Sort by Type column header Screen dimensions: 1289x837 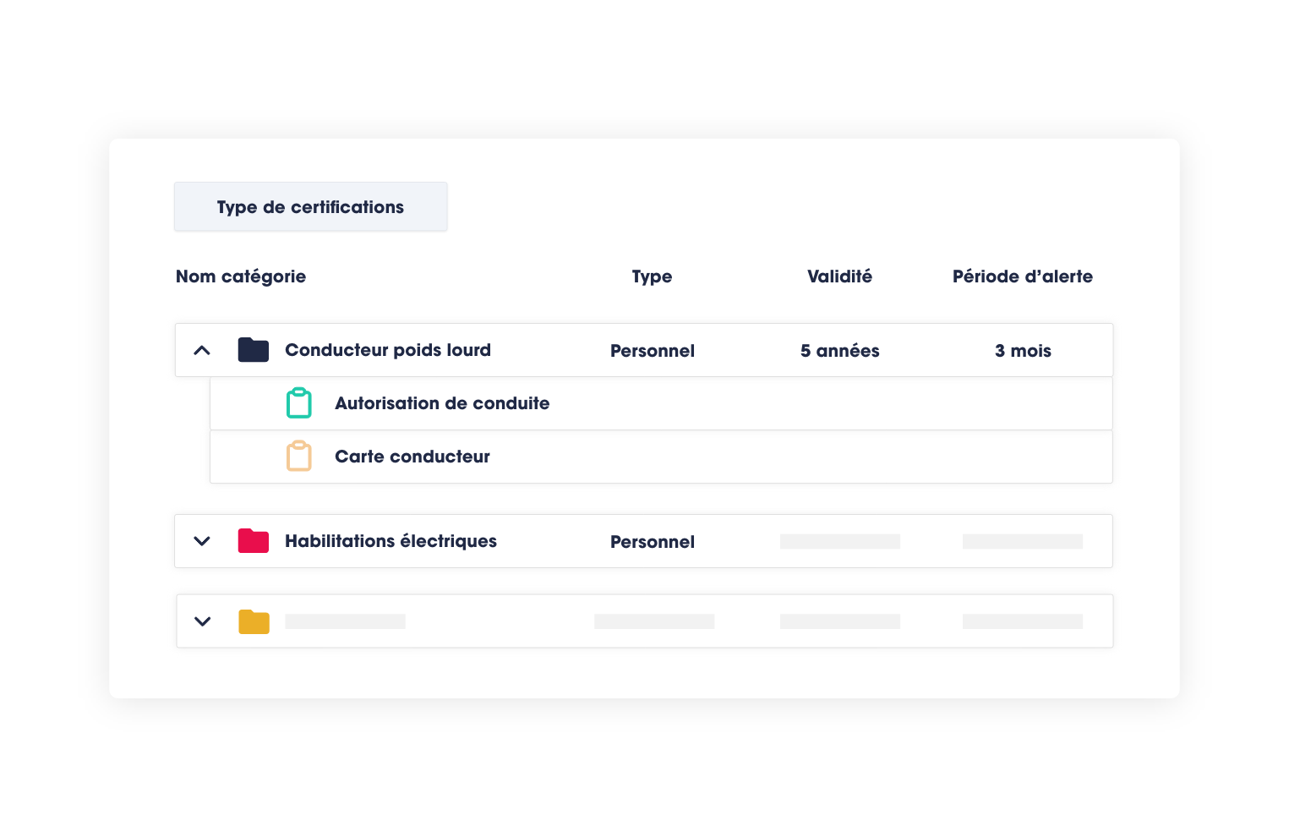652,276
